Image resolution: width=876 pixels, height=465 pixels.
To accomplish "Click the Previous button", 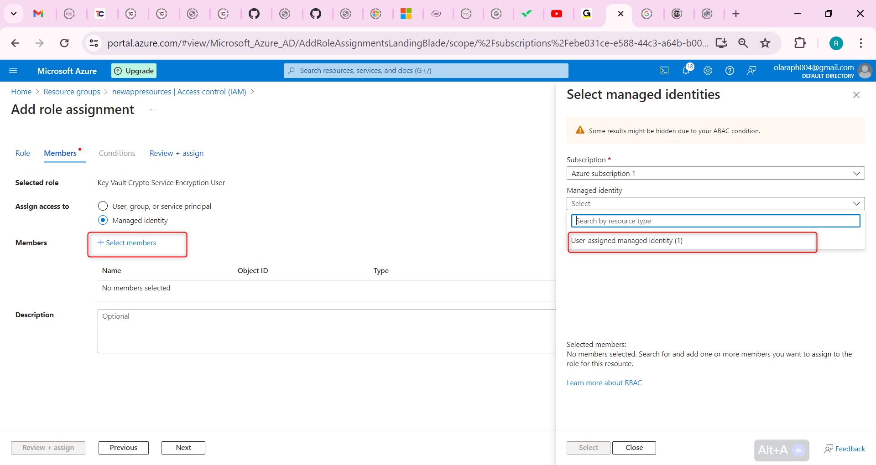I will pyautogui.click(x=123, y=448).
